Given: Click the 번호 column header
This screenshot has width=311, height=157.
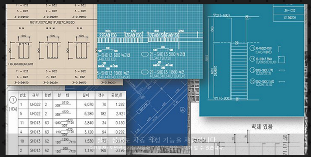Looking at the screenshot, I should tap(23, 95).
